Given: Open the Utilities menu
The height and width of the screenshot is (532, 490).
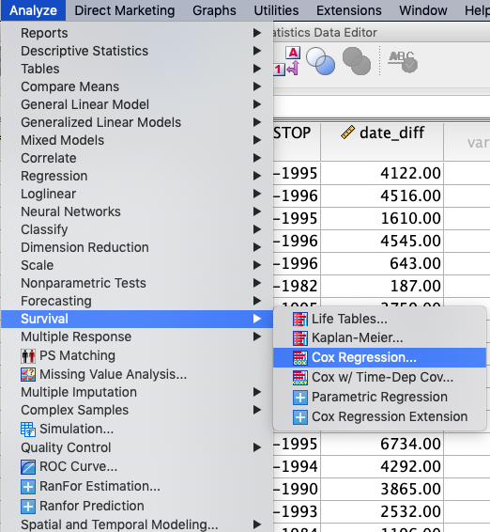Looking at the screenshot, I should pos(276,10).
